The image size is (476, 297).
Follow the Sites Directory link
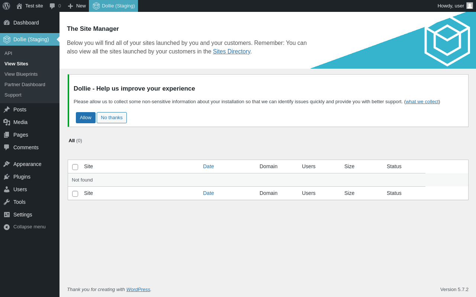coord(231,52)
